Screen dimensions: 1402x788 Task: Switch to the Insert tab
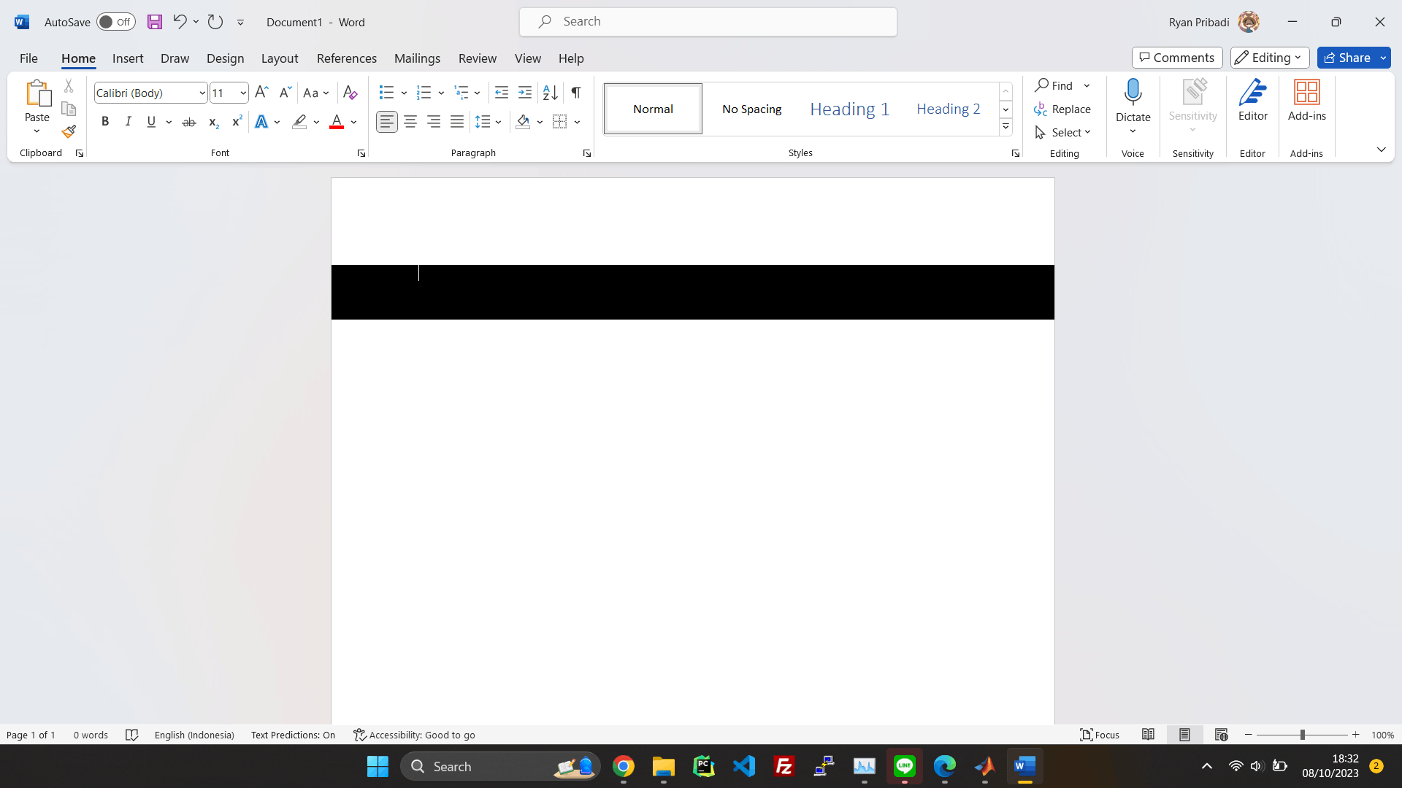pyautogui.click(x=128, y=58)
